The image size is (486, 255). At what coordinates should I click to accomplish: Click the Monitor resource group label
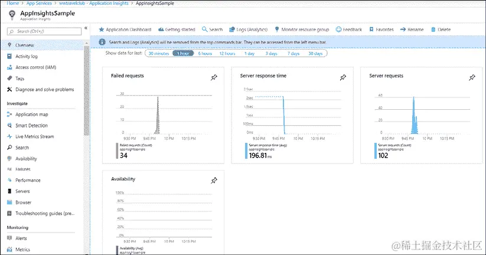click(x=305, y=30)
